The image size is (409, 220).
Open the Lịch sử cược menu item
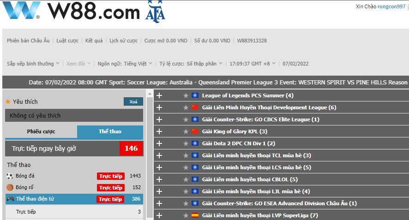coord(123,41)
